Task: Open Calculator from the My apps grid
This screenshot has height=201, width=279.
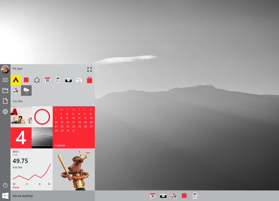Action: (58, 80)
